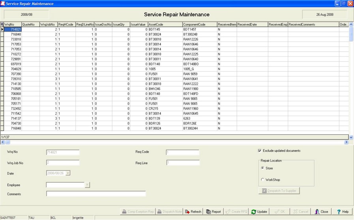Click the Update button with green arrows
The image size is (354, 220).
[259, 212]
